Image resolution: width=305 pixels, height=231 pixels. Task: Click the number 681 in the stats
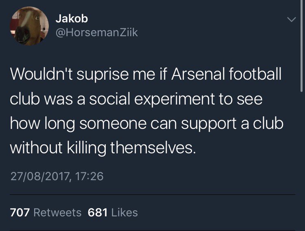[97, 212]
